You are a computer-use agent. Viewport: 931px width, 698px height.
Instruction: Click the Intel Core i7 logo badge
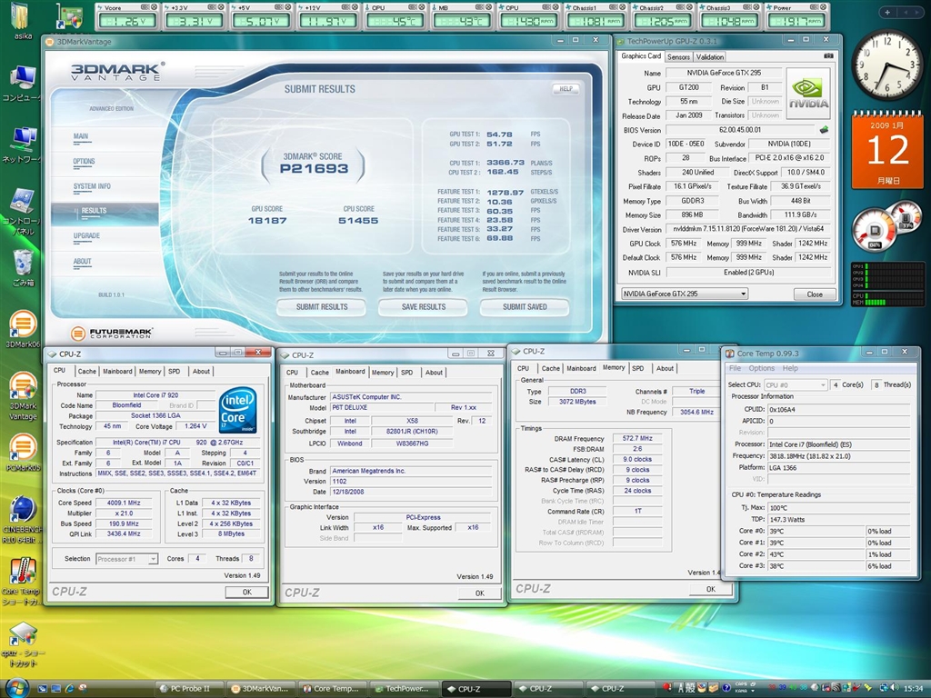click(x=236, y=410)
